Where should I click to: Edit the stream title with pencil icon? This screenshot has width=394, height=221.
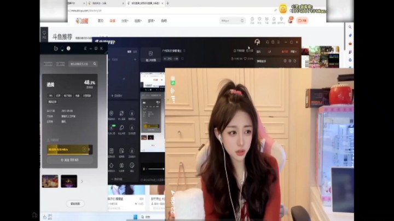click(x=184, y=51)
